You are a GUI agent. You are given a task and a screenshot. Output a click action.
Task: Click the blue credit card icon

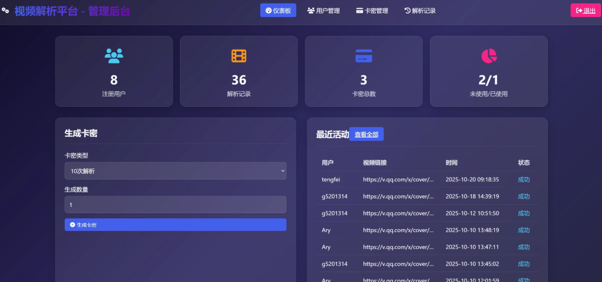(x=363, y=56)
